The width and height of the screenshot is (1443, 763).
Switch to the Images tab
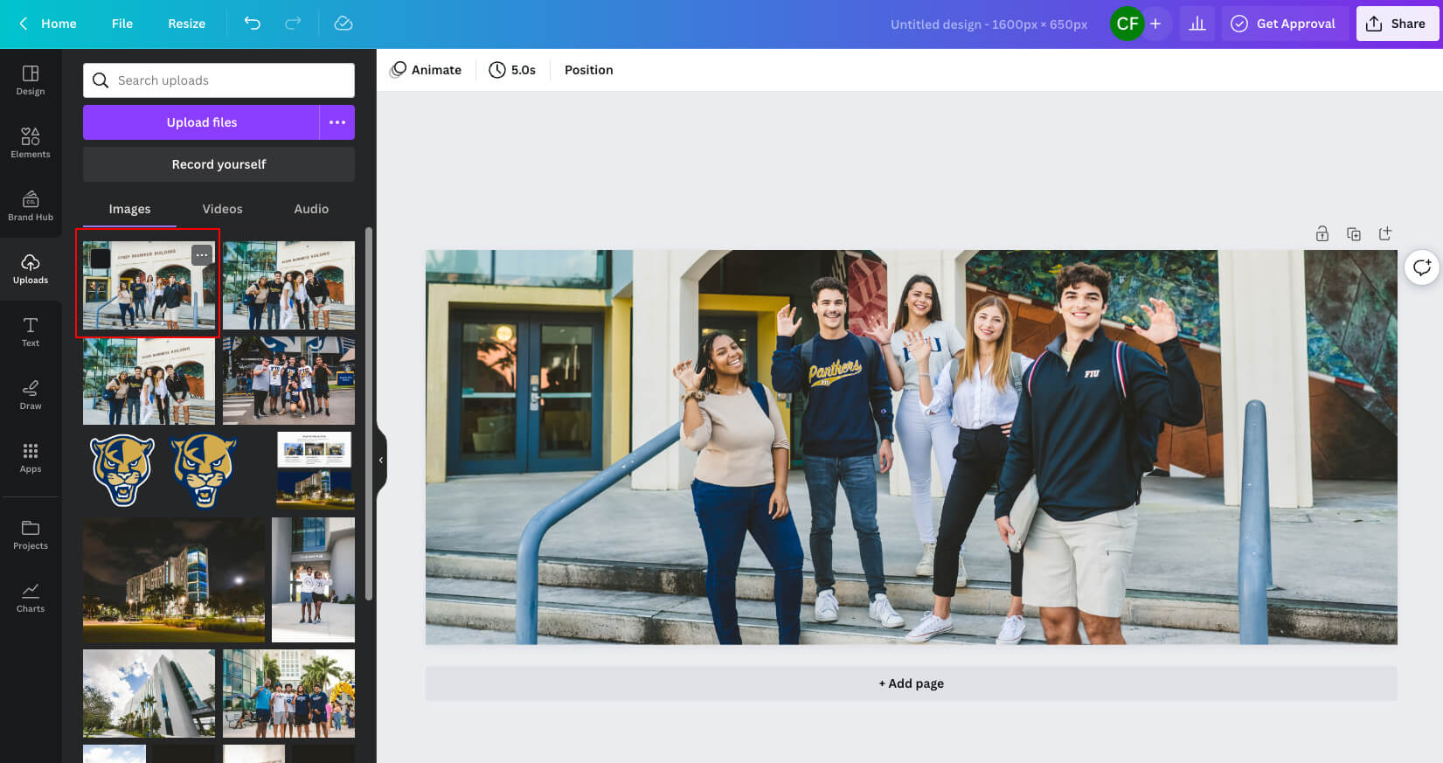[x=129, y=209]
